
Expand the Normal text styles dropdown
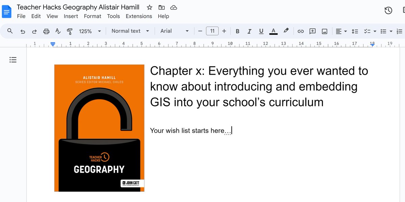pyautogui.click(x=130, y=31)
